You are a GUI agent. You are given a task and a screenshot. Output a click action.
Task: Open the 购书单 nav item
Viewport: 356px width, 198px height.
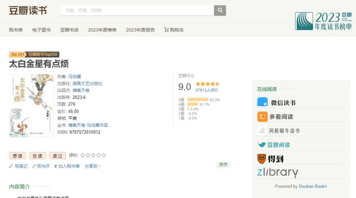point(16,30)
